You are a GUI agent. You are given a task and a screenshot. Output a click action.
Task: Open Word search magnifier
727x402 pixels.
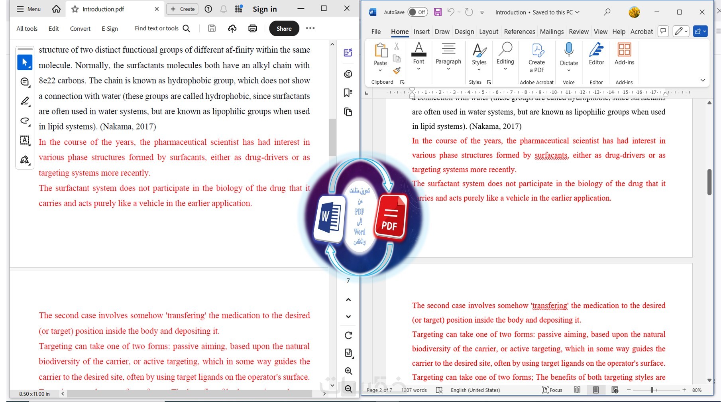607,12
